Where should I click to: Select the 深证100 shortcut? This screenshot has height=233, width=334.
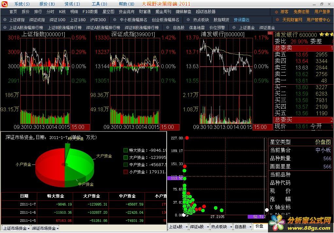click(57, 20)
